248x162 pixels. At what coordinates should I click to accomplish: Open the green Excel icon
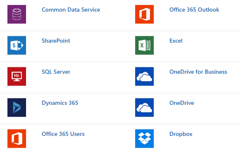144,45
